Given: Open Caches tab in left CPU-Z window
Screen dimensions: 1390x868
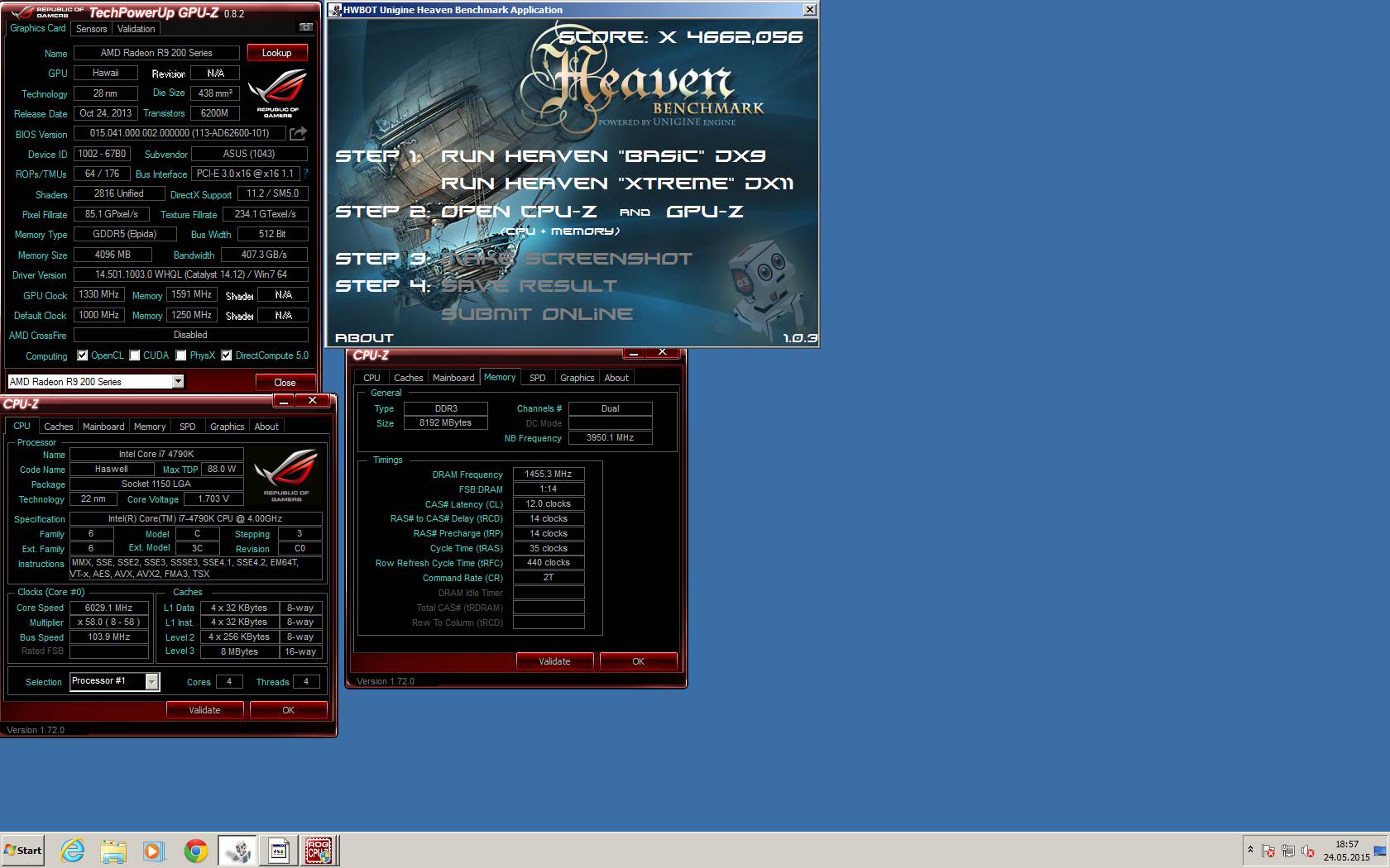Looking at the screenshot, I should tap(59, 427).
